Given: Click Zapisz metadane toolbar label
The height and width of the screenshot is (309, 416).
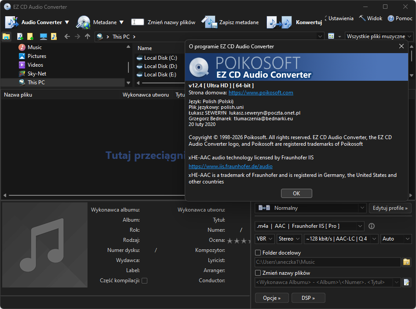Looking at the screenshot, I should (239, 22).
